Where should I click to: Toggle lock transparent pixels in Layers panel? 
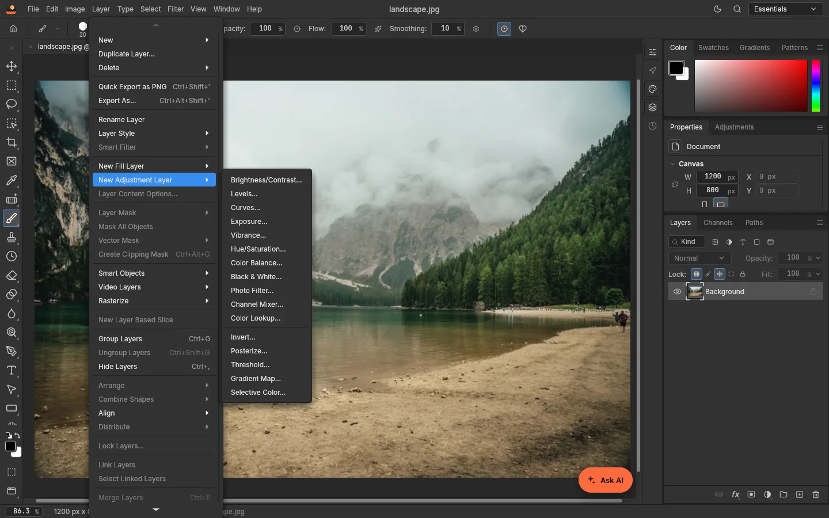tap(697, 274)
